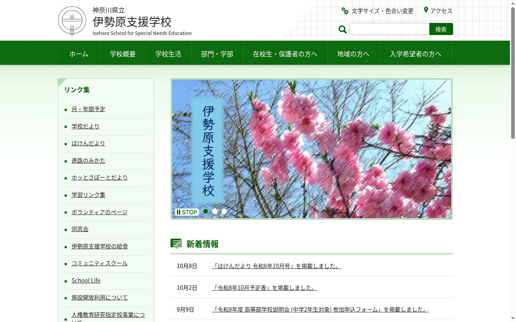The image size is (516, 322).
Task: Click the map pin icon beside アクセス
Action: pos(426,10)
